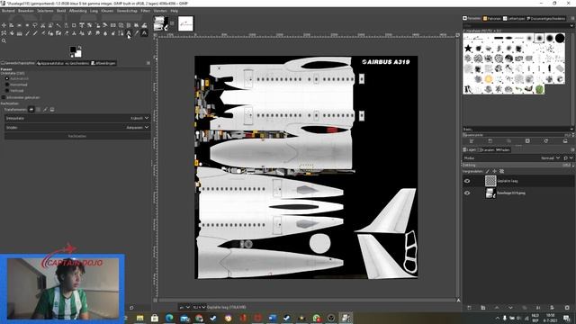Viewport: 576px width, 324px height.
Task: Open the background color swatch
Action: 78,54
